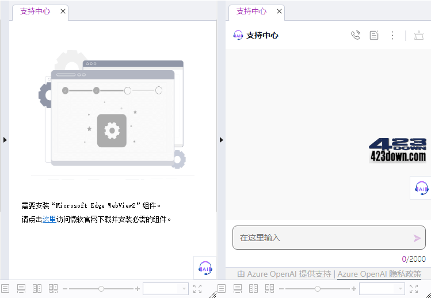Open the three-dot more options menu

coord(392,35)
